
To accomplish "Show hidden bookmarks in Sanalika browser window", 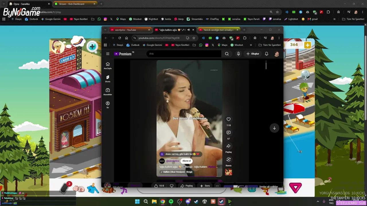I will [334, 19].
